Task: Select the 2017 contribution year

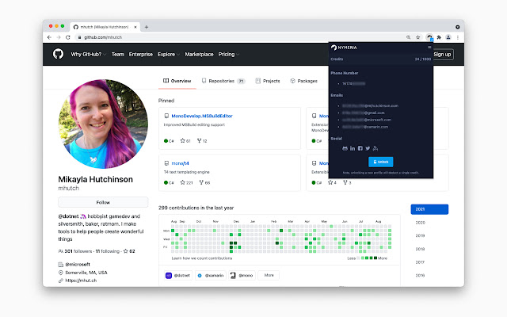Action: click(421, 262)
